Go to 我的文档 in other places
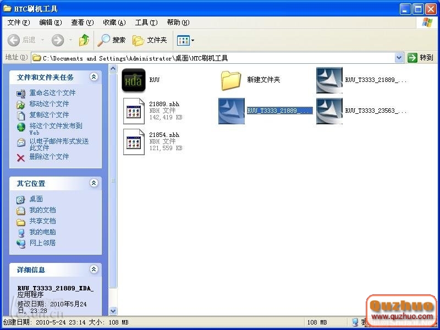Image resolution: width=440 pixels, height=330 pixels. pyautogui.click(x=43, y=210)
